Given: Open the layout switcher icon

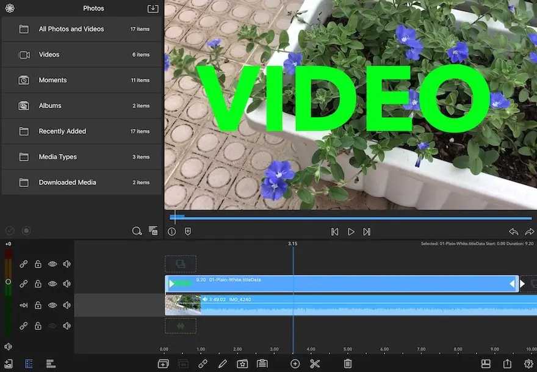Looking at the screenshot, I should [x=486, y=363].
